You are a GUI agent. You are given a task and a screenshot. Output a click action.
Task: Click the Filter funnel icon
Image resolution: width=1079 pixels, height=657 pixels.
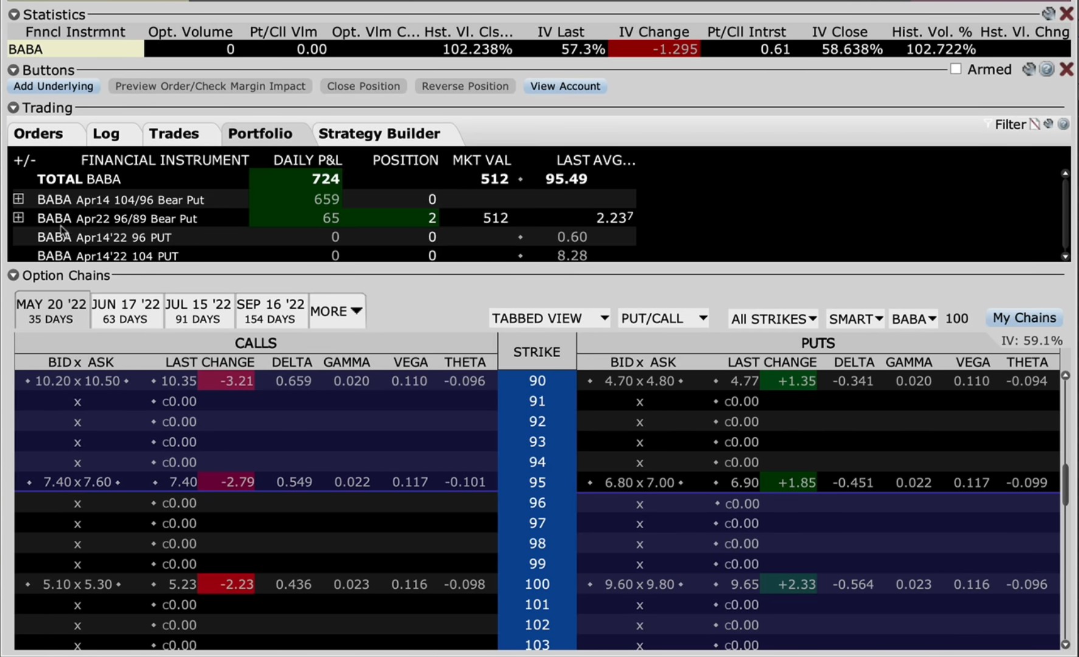point(988,124)
